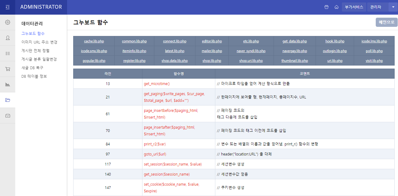Click the shop store icon in header
398x196 pixels.
326,7
